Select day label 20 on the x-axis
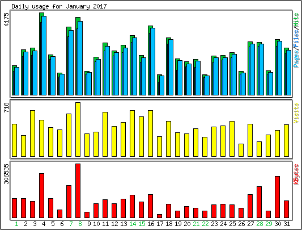This screenshot has width=302, height=230. click(187, 224)
